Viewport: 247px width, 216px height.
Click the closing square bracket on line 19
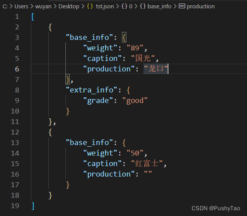pyautogui.click(x=33, y=206)
